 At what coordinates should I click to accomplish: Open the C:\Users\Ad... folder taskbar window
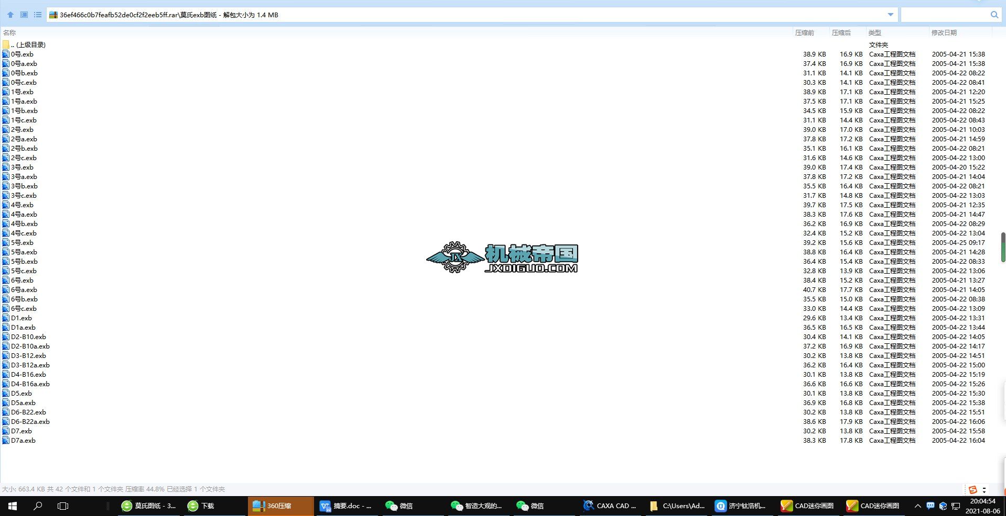(676, 506)
